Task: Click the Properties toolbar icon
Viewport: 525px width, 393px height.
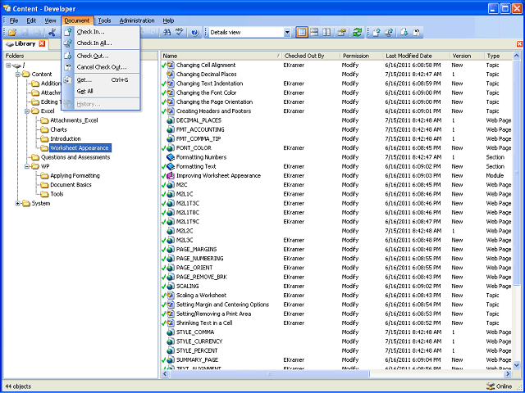Action: click(342, 33)
